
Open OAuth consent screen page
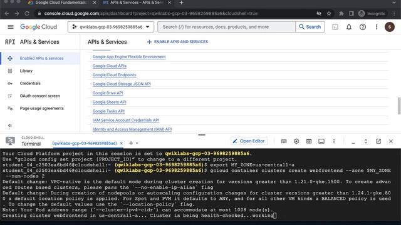point(40,96)
